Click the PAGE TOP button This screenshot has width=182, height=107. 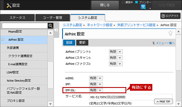pyautogui.click(x=164, y=102)
